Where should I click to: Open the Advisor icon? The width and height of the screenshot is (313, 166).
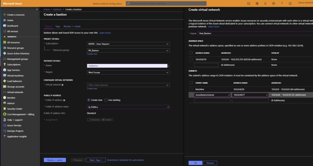click(5, 103)
